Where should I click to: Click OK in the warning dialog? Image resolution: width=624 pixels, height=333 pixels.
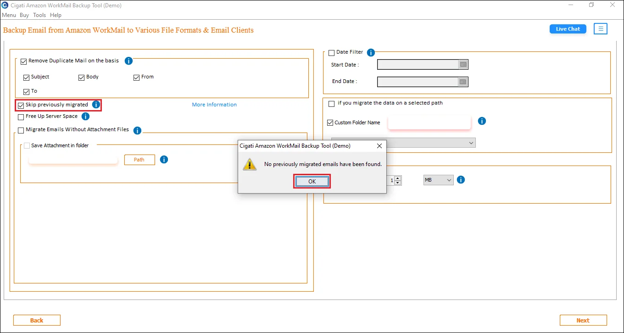tap(312, 182)
